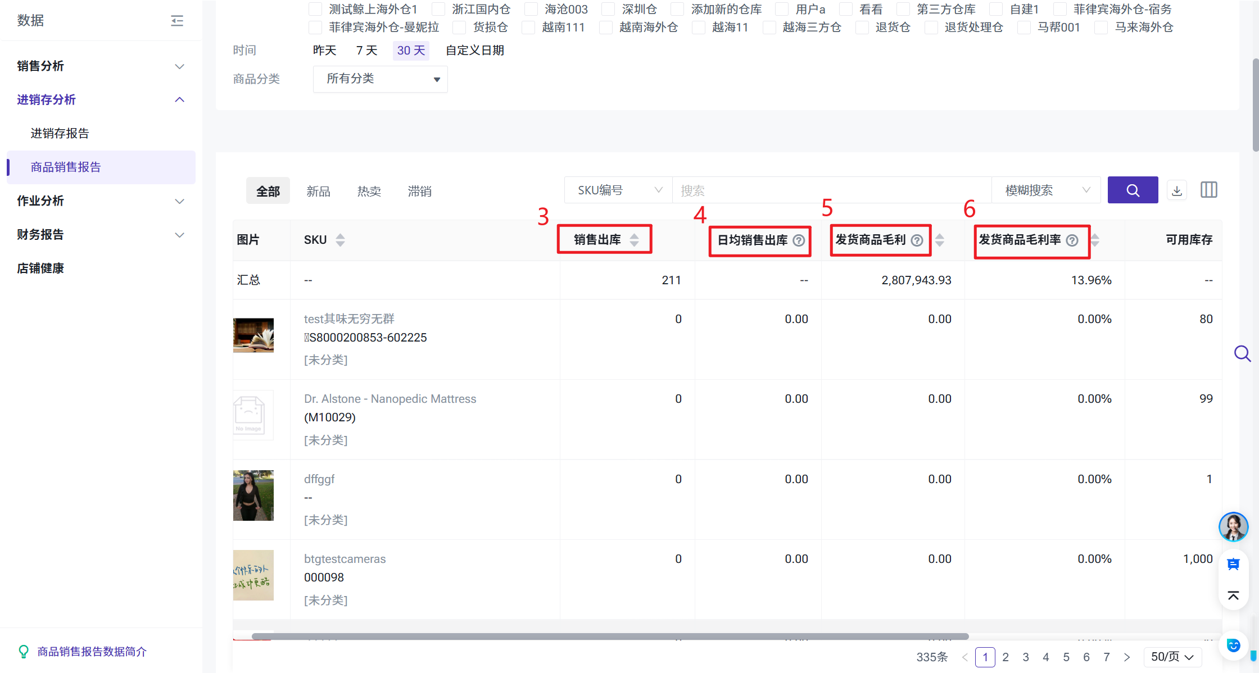Click help icon beside 发货商品毛利率
Viewport: 1259px width, 673px height.
click(1072, 240)
